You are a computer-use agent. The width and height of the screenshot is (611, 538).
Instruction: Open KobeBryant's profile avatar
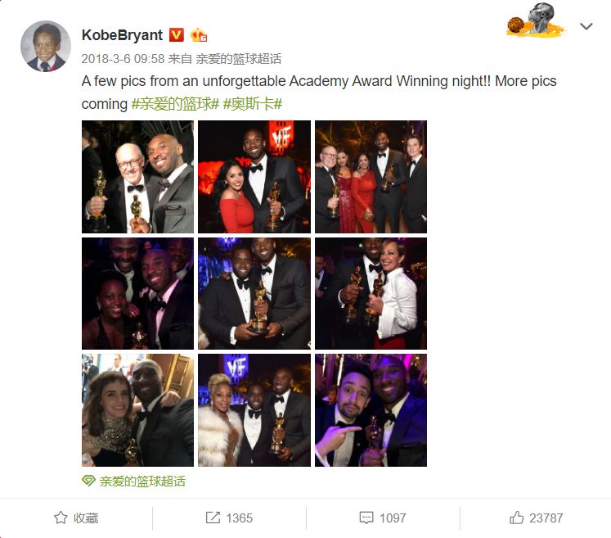tap(46, 46)
